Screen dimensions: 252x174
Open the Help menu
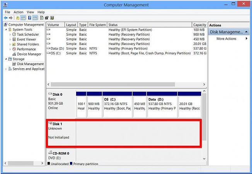[x=41, y=12]
